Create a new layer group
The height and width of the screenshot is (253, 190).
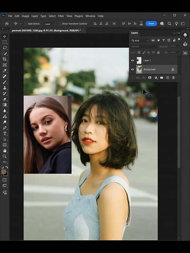tap(162, 77)
